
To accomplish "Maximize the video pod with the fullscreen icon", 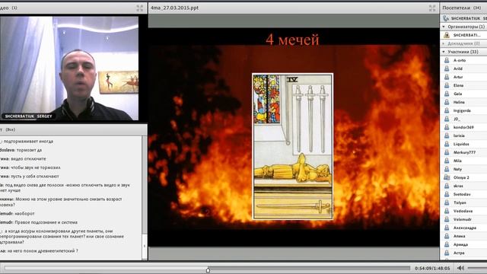I will (x=140, y=8).
